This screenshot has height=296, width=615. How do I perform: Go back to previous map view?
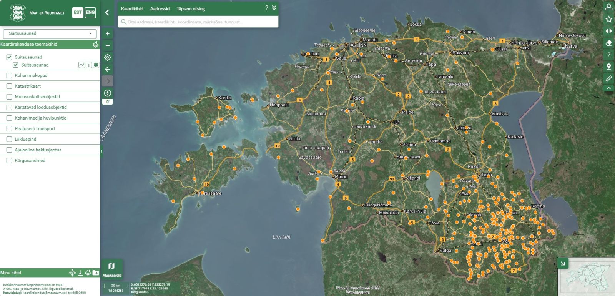click(108, 69)
